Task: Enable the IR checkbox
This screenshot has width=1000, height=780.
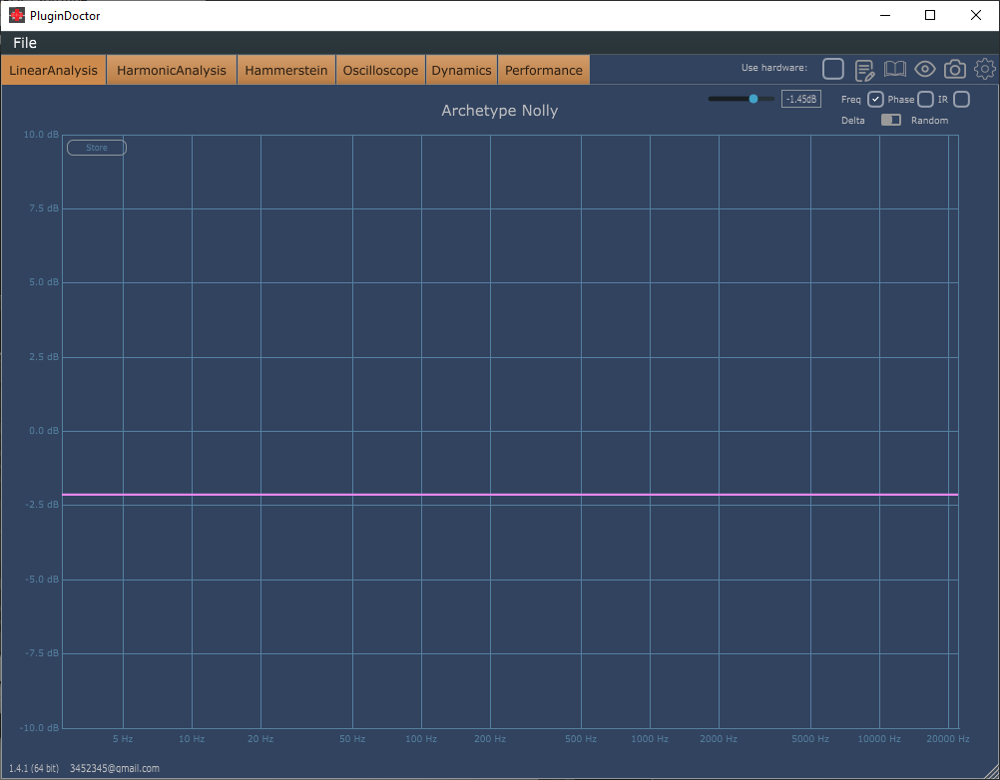Action: 961,100
